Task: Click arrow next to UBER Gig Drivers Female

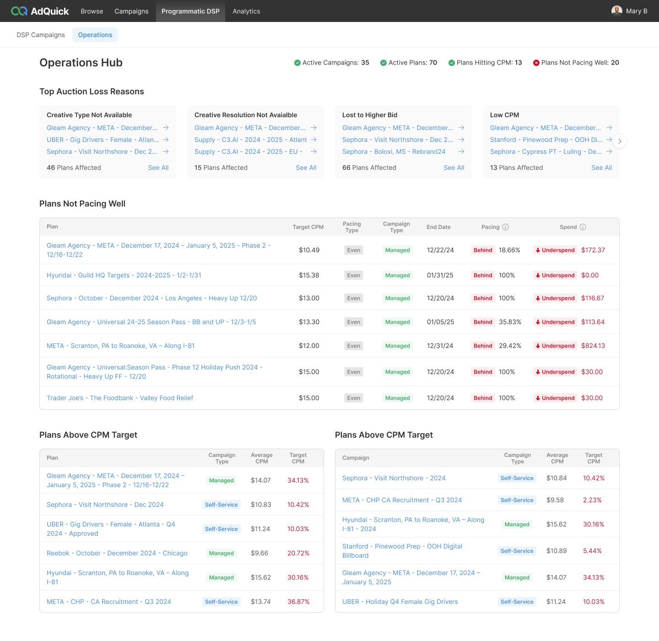Action: pyautogui.click(x=166, y=140)
